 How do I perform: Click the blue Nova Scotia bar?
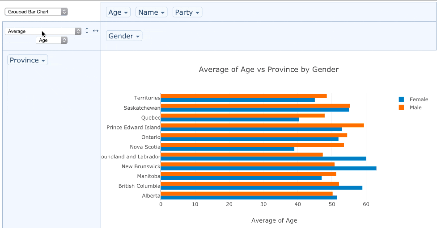pyautogui.click(x=227, y=149)
